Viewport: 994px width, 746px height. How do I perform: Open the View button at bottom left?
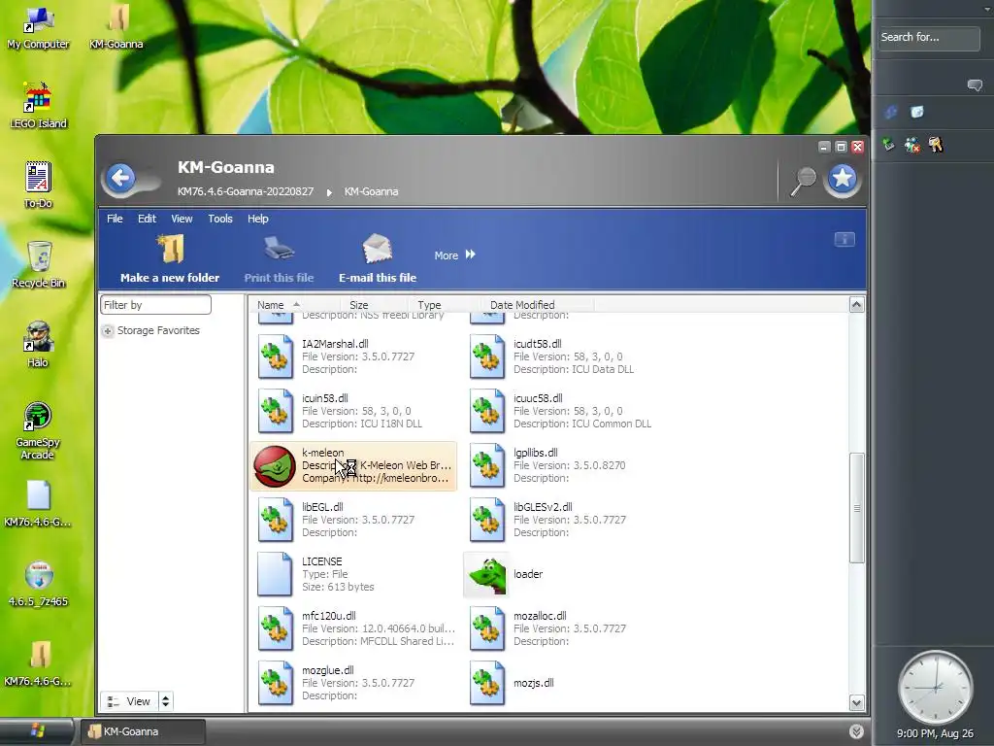tap(129, 701)
